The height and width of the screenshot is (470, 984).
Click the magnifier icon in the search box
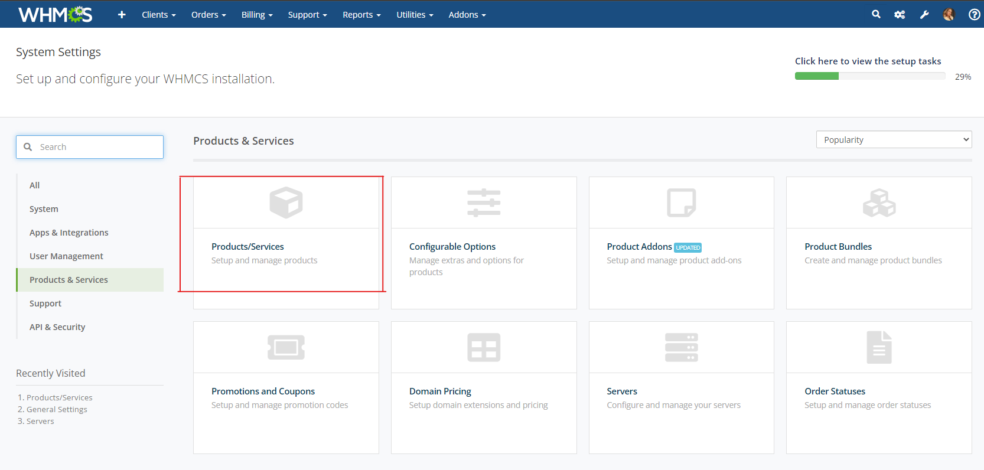(28, 147)
